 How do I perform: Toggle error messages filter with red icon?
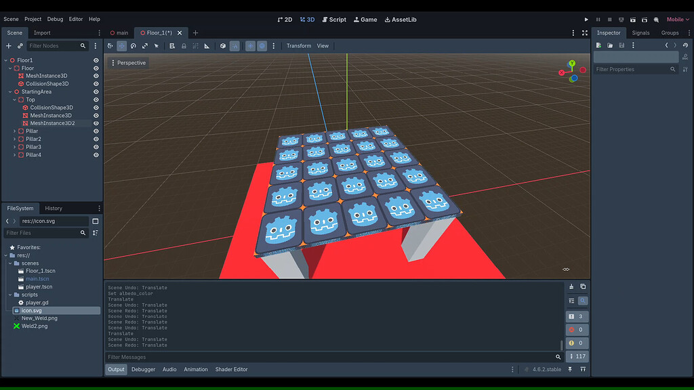coord(577,330)
